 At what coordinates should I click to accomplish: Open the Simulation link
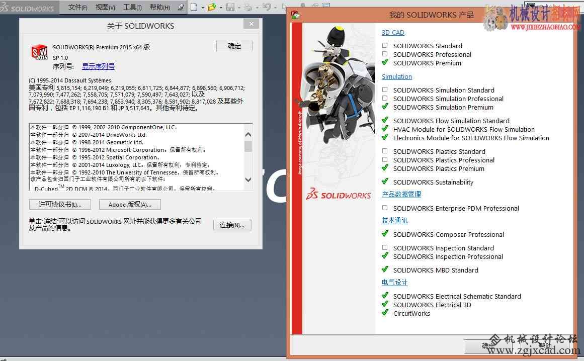[397, 76]
